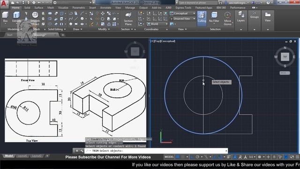Click the Solid Union icon in Solid Editing

[x=50, y=14]
